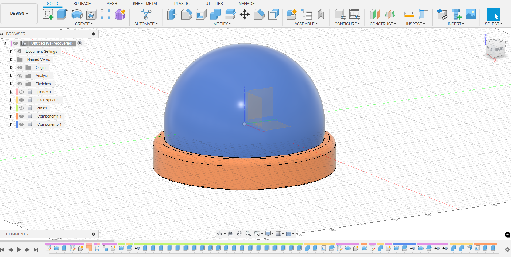Viewport: 511px width, 257px height.
Task: Switch to the SURFACE tab
Action: [82, 4]
